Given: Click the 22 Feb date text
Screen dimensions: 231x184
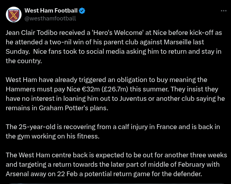Looking at the screenshot, I should point(67,174).
